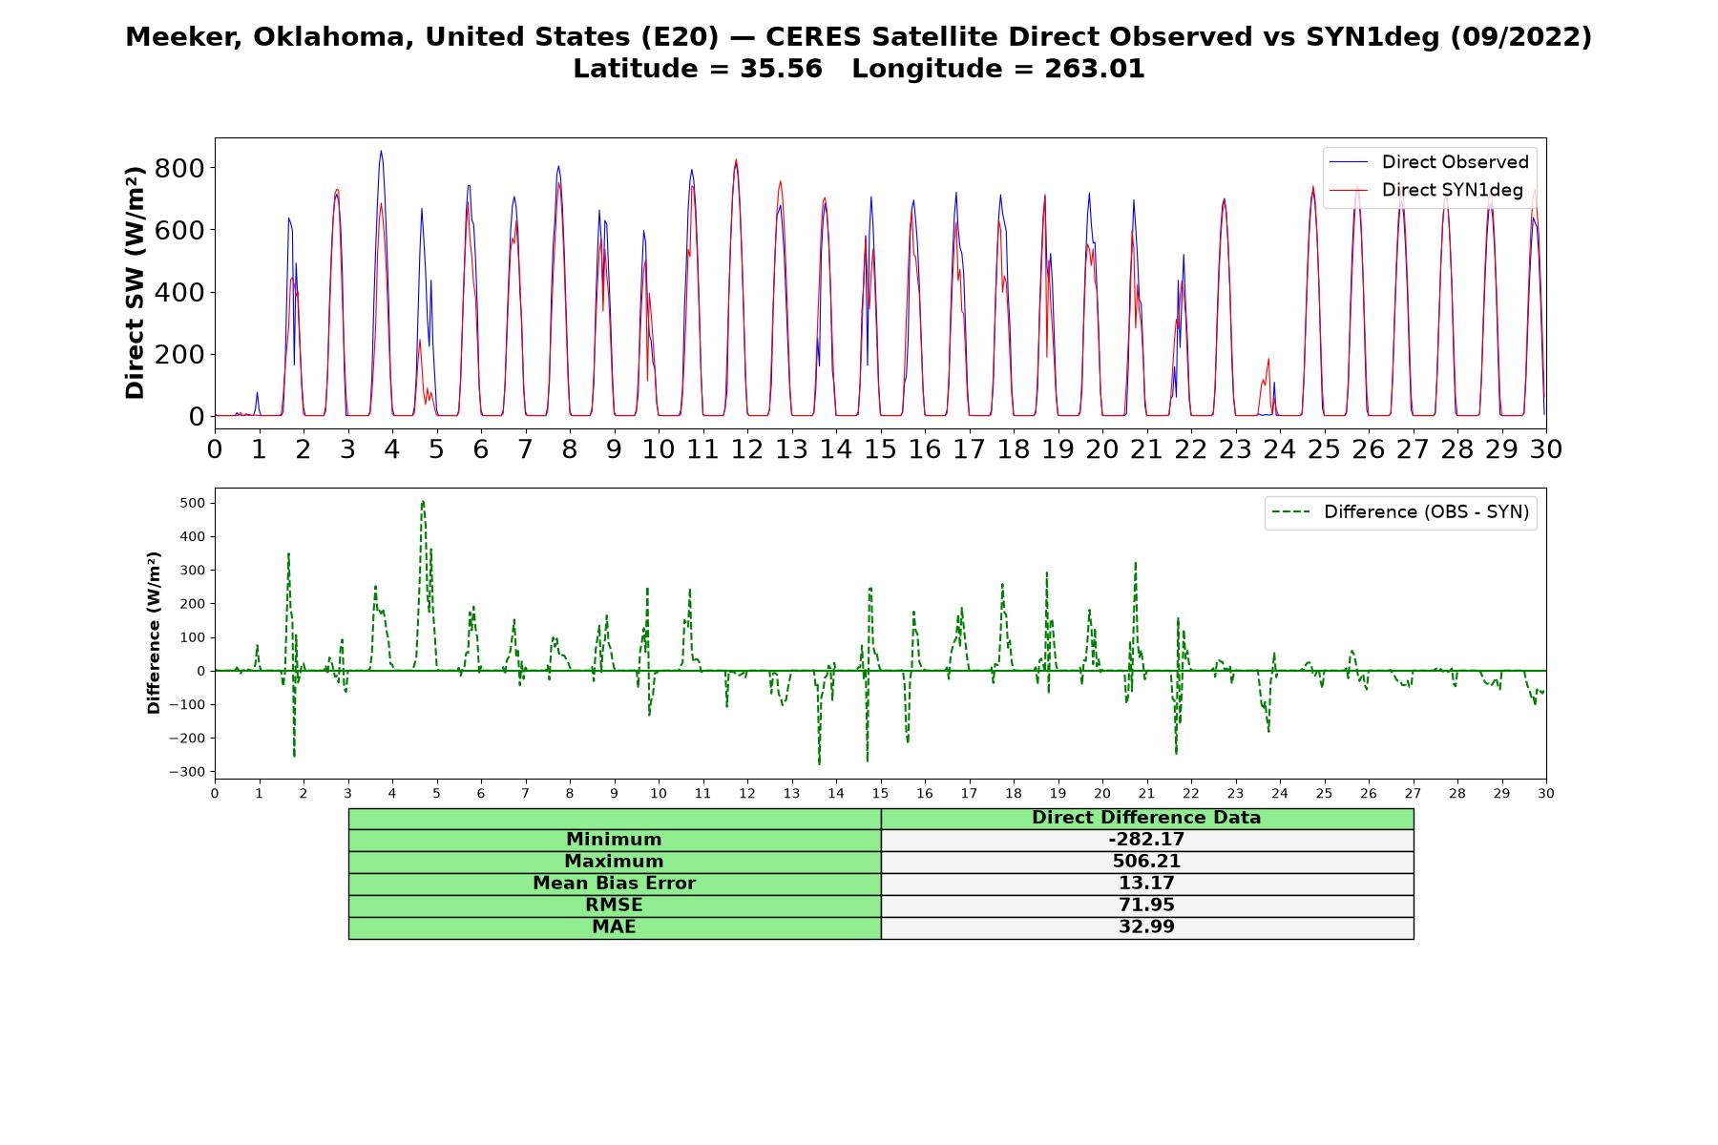Image resolution: width=1718 pixels, height=1145 pixels.
Task: Click the green dashed line legend sample
Action: click(1291, 512)
